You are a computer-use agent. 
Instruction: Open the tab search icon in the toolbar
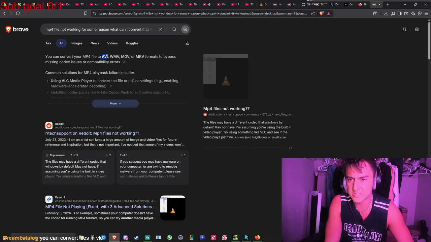[375, 13]
